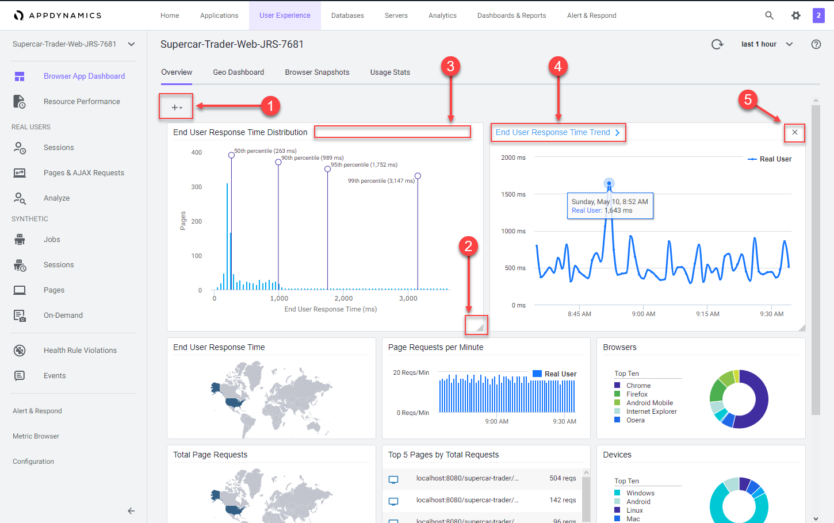Open Metric Browser in the sidebar

coord(36,436)
